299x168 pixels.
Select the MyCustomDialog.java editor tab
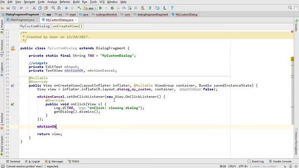click(x=59, y=20)
